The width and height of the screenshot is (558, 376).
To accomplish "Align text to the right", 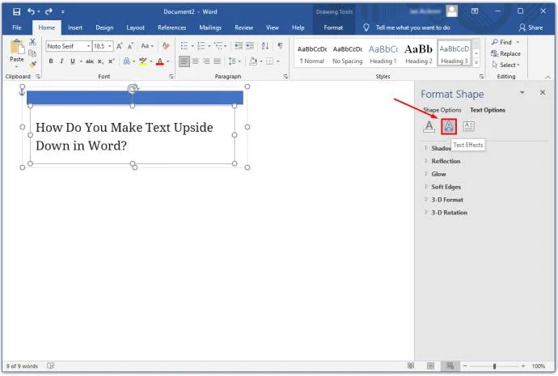I will pos(206,61).
